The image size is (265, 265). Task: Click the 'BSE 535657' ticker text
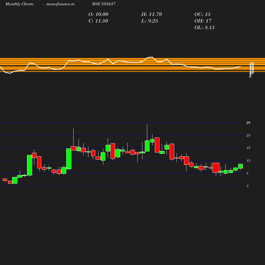104,4
